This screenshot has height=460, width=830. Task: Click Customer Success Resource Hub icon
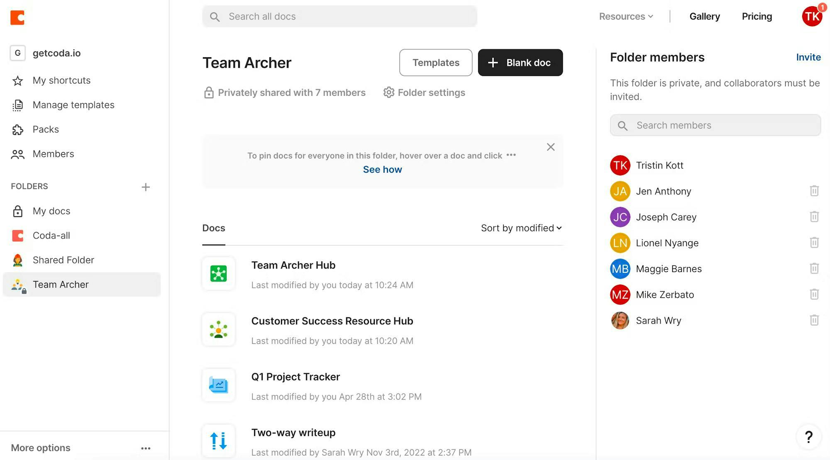click(219, 330)
